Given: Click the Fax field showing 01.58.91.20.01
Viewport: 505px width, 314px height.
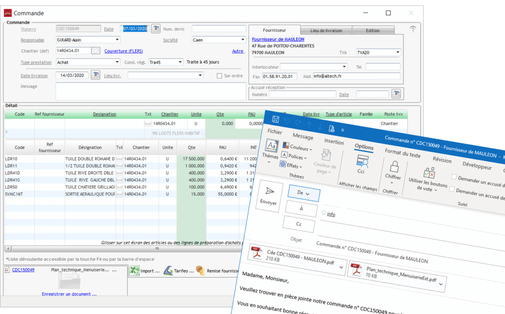Looking at the screenshot, I should 279,77.
